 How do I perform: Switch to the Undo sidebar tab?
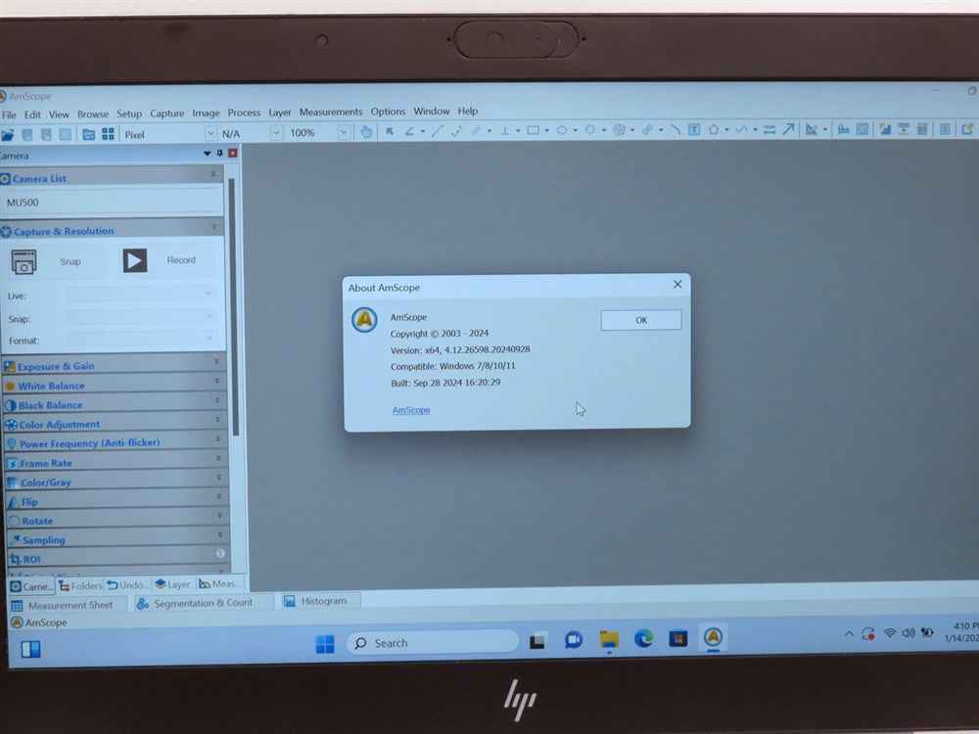126,585
